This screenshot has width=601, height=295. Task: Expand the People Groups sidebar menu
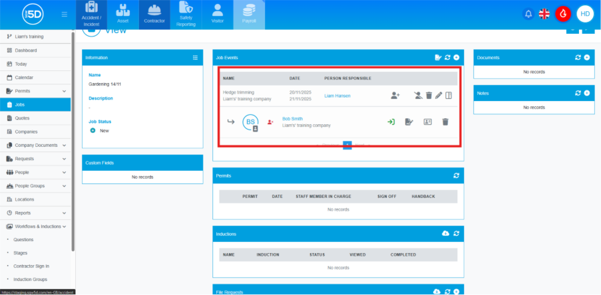coord(64,186)
